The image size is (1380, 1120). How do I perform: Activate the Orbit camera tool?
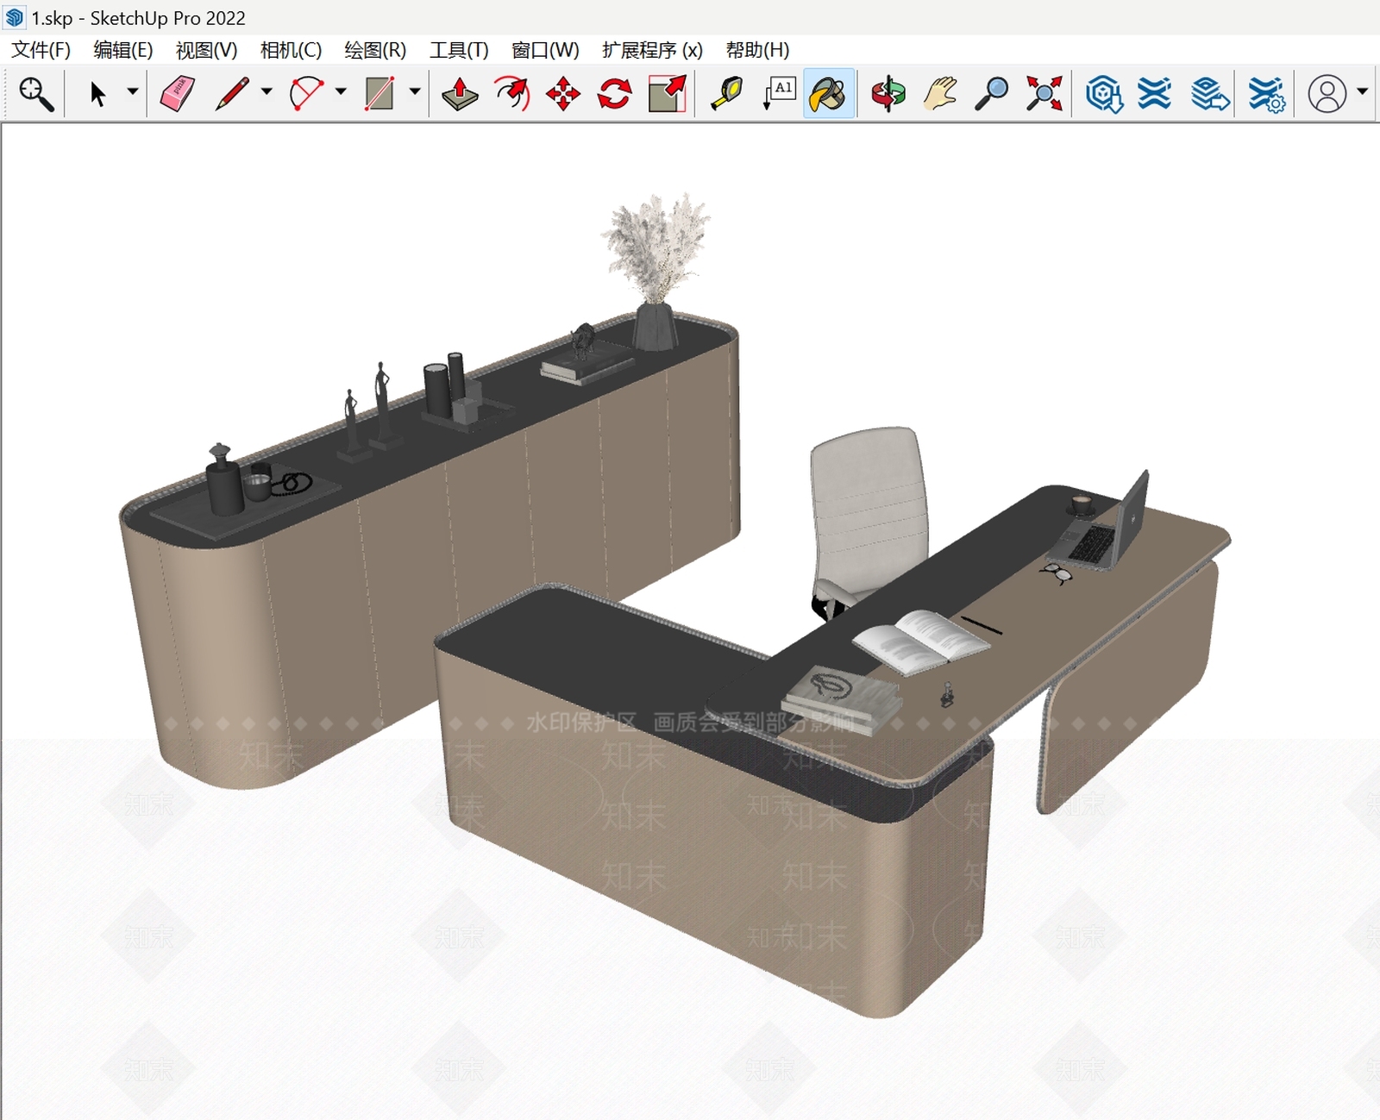click(888, 93)
